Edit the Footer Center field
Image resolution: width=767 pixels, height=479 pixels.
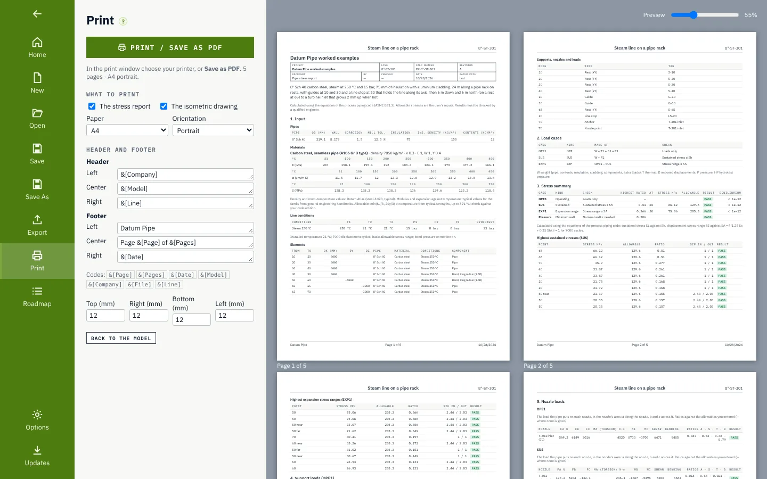pos(185,243)
